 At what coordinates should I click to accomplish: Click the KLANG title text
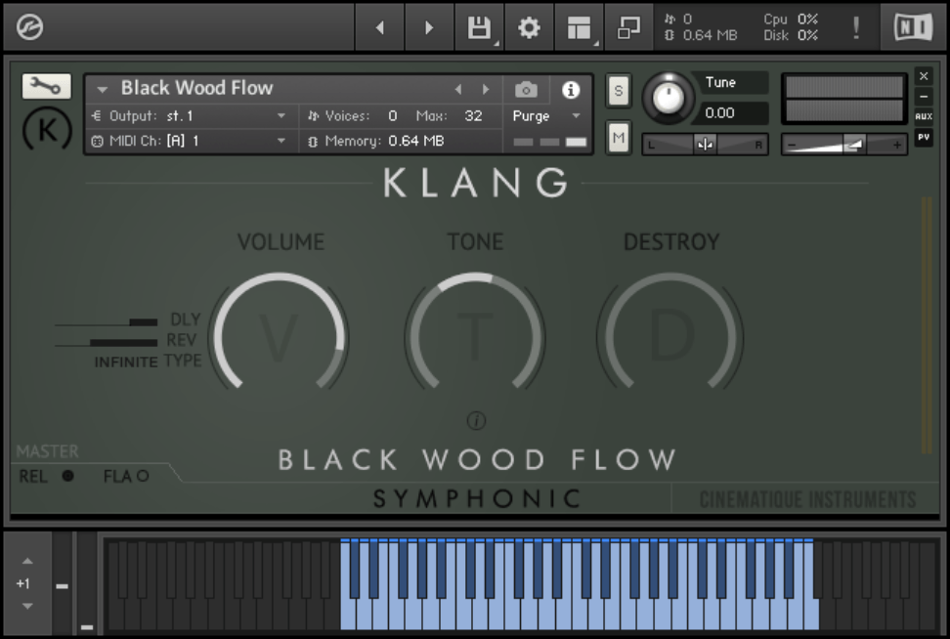coord(477,183)
